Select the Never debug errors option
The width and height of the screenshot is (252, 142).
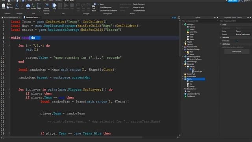coord(102,4)
